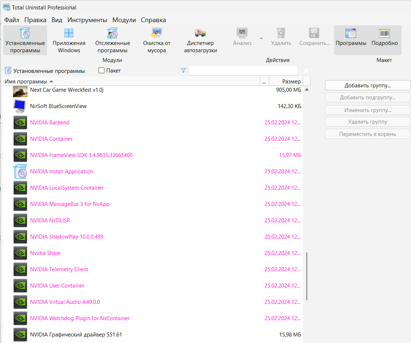Click the NVIDIA MessageBus 3 icon
This screenshot has width=411, height=343.
(x=20, y=204)
